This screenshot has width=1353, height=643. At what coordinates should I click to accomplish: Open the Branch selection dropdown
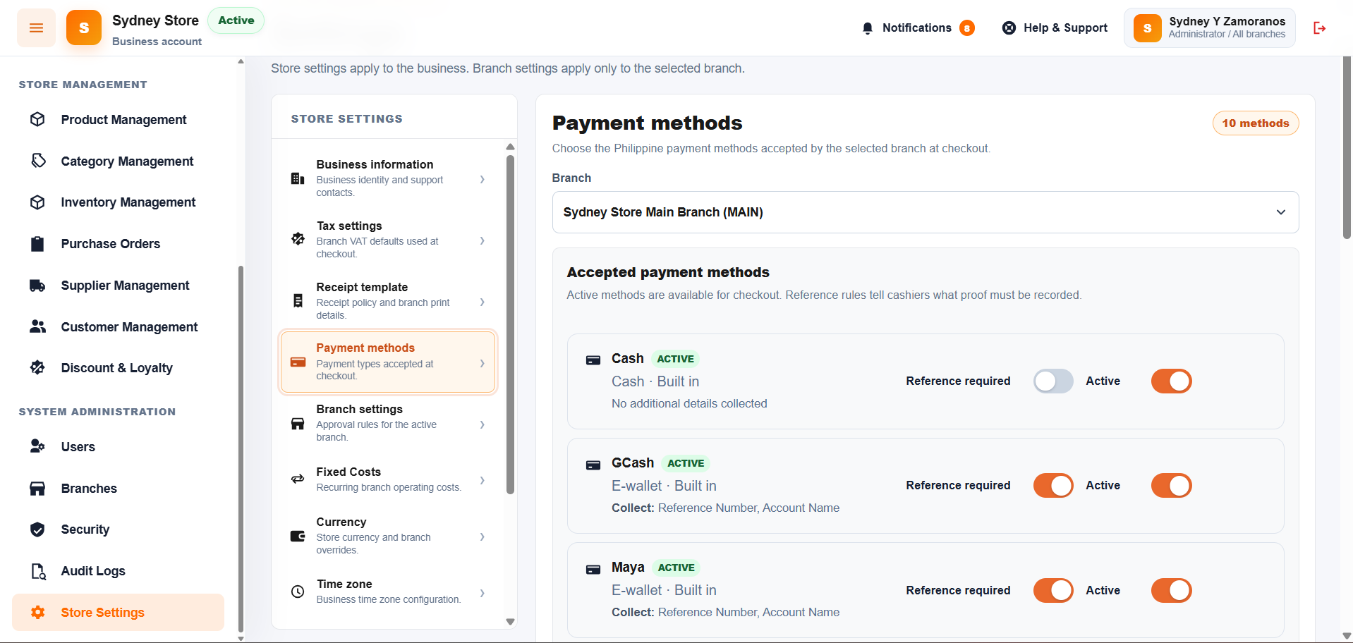(926, 212)
